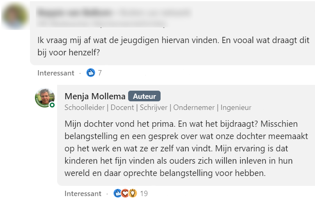
Task: Open the blurred name of the first commenter
Action: (74, 13)
